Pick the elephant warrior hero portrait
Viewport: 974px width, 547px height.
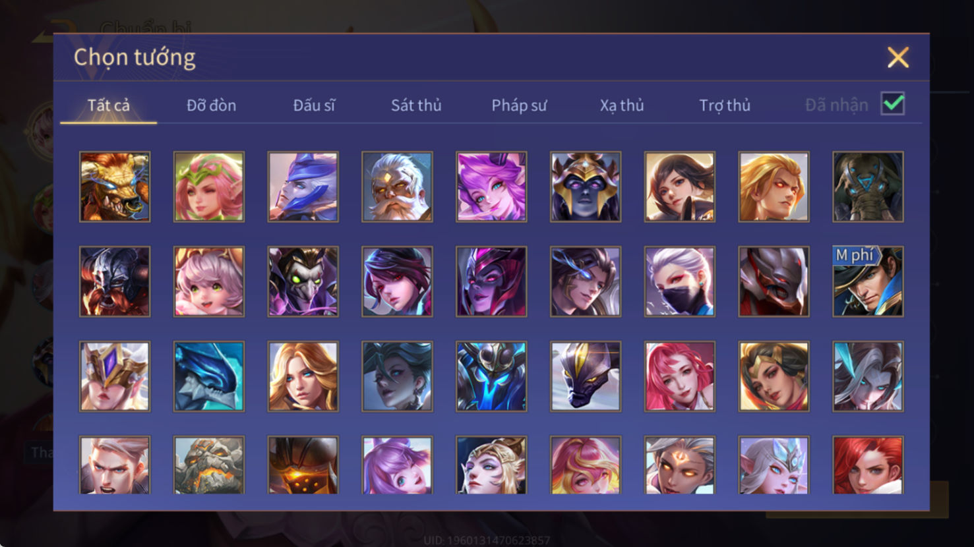coord(868,187)
